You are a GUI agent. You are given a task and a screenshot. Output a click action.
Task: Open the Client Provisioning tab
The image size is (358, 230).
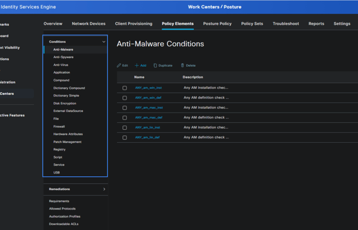click(x=134, y=24)
